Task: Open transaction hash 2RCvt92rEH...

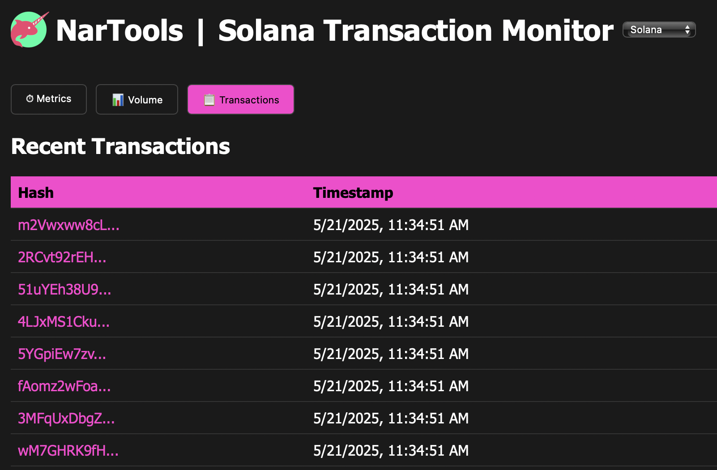Action: pyautogui.click(x=62, y=257)
